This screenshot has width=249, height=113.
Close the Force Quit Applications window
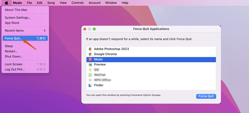click(85, 29)
